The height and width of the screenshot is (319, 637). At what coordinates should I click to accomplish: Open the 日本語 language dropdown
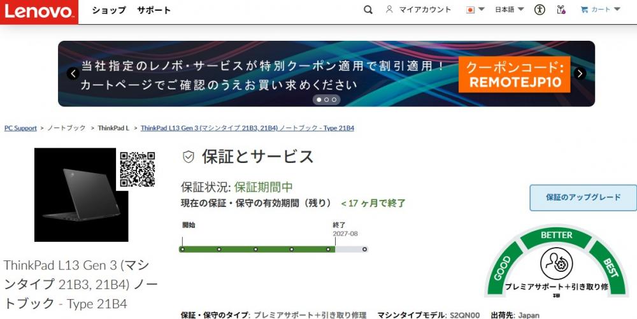tap(509, 10)
